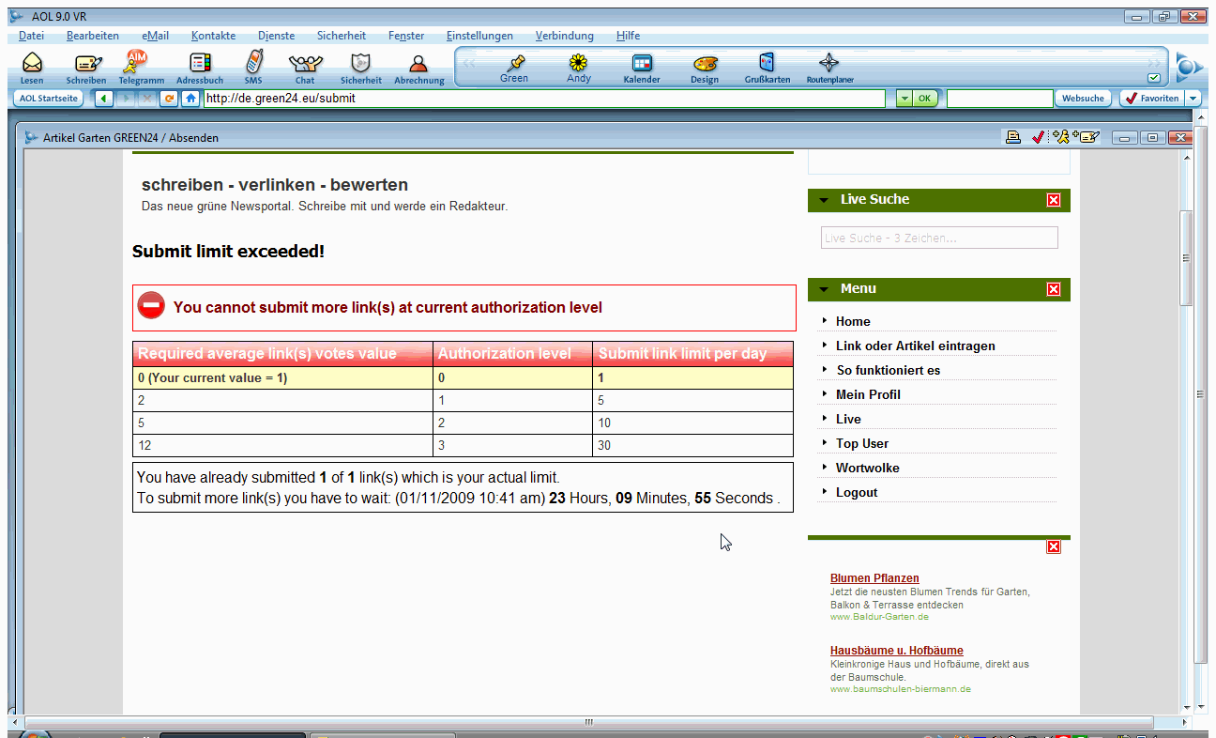The image size is (1216, 738).
Task: Open the Einstellungen menu
Action: tap(479, 36)
